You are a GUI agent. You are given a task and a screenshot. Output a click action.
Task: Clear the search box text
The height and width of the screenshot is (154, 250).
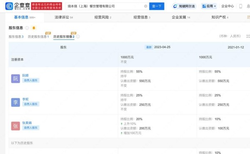click(145, 6)
